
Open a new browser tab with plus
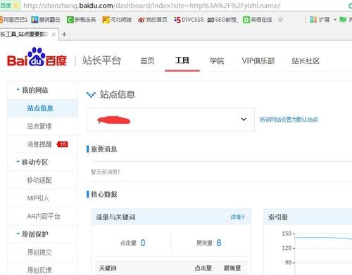click(x=64, y=34)
